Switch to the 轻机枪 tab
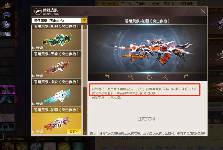 pos(169,4)
